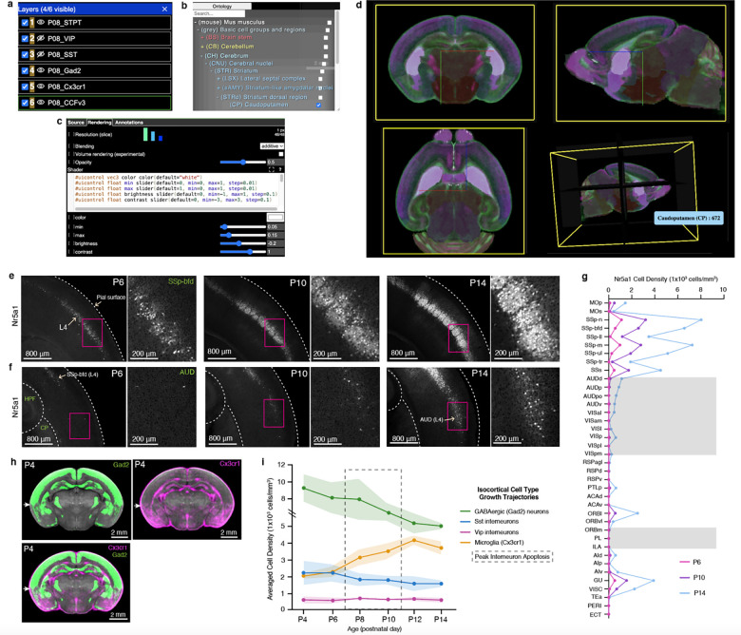Open the Blending additive dropdown
This screenshot has height=635, width=741.
272,146
